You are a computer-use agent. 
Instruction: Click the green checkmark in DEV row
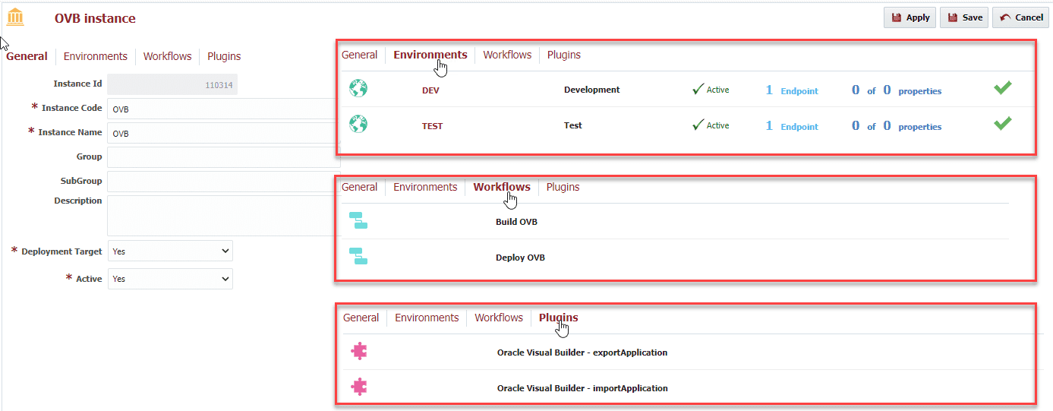tap(1003, 88)
